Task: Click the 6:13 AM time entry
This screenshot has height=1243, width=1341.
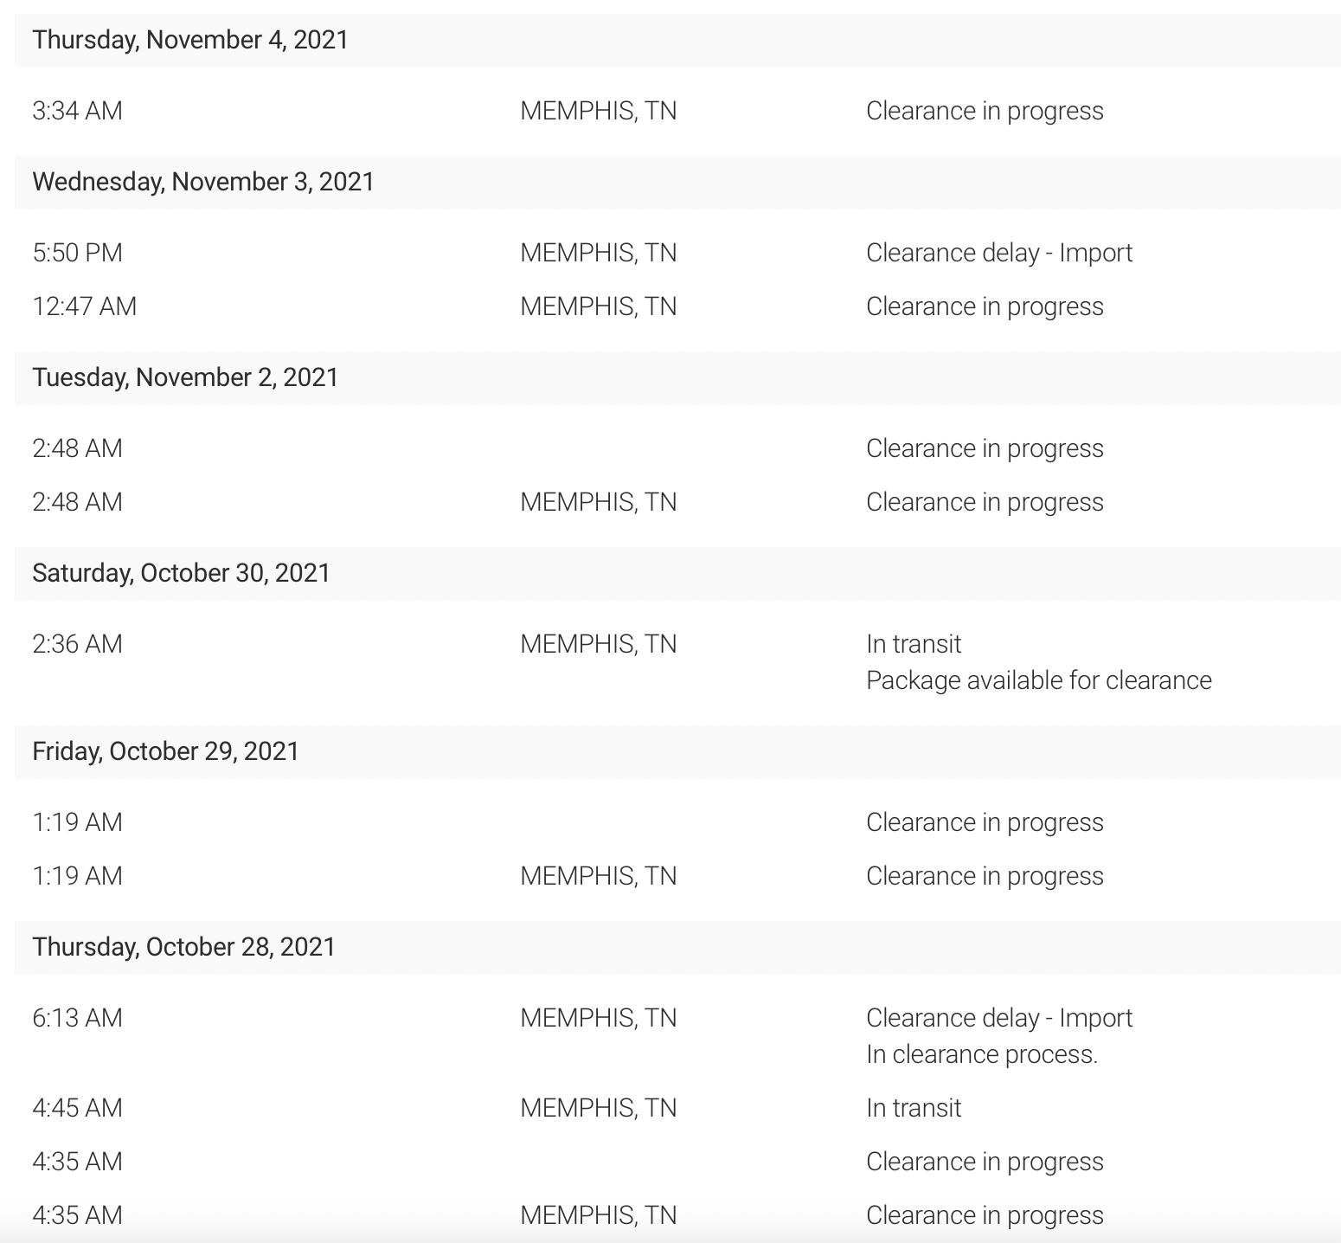Action: (78, 1018)
